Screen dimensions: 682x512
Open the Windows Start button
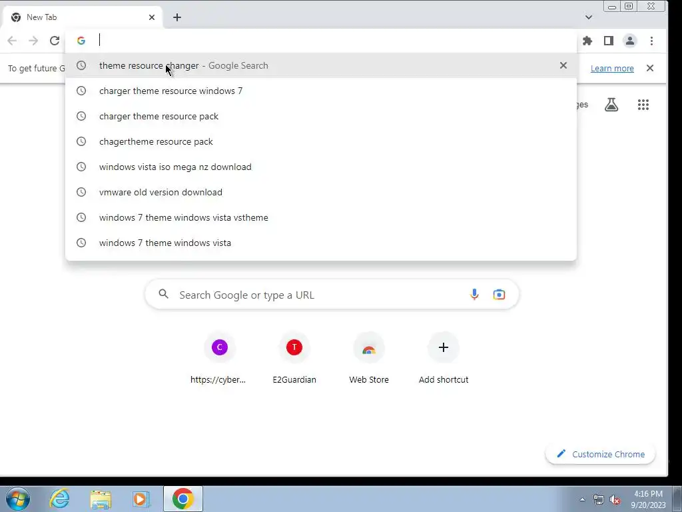18,499
